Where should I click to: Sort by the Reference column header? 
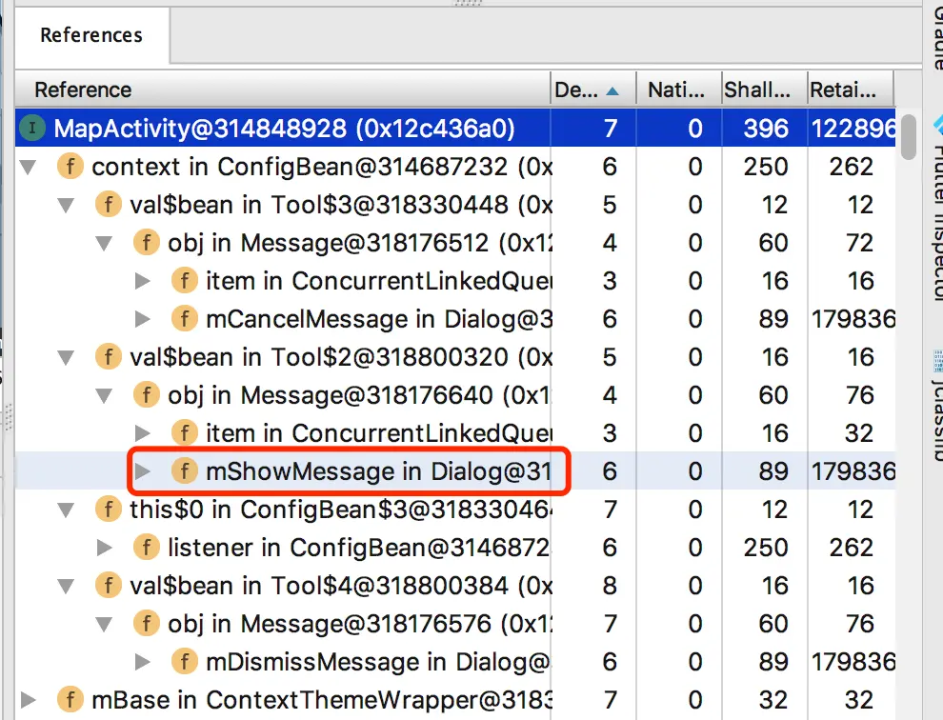pos(283,90)
